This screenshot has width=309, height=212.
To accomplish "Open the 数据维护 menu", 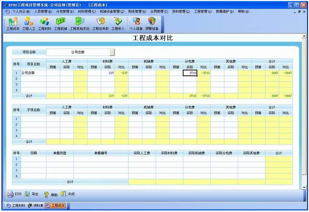I will click(225, 11).
